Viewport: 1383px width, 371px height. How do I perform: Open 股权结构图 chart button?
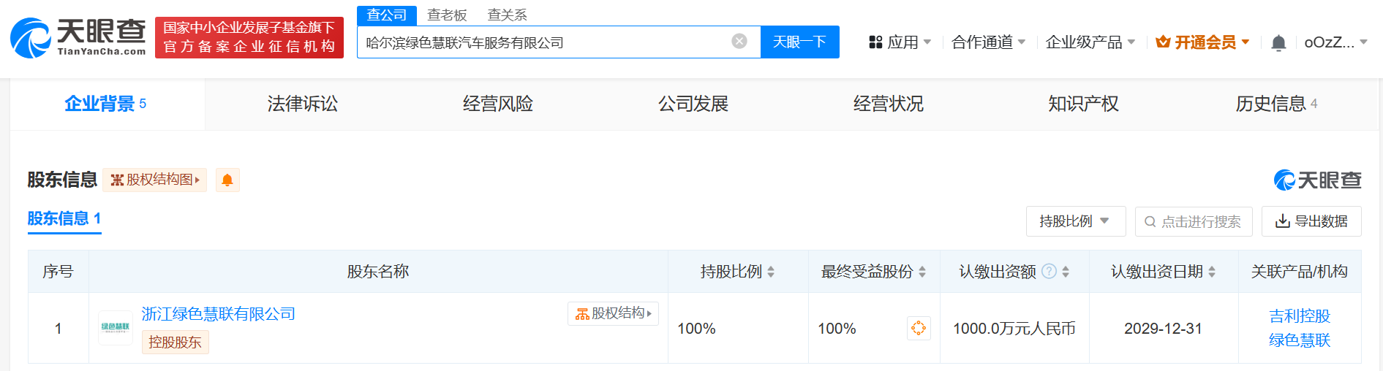[x=154, y=180]
